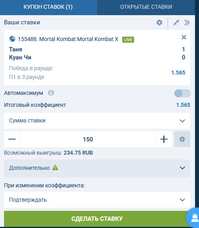Image resolution: width=199 pixels, height=228 pixels.
Task: Click the event title 155488. Mortal Kombat
Action: click(x=68, y=39)
